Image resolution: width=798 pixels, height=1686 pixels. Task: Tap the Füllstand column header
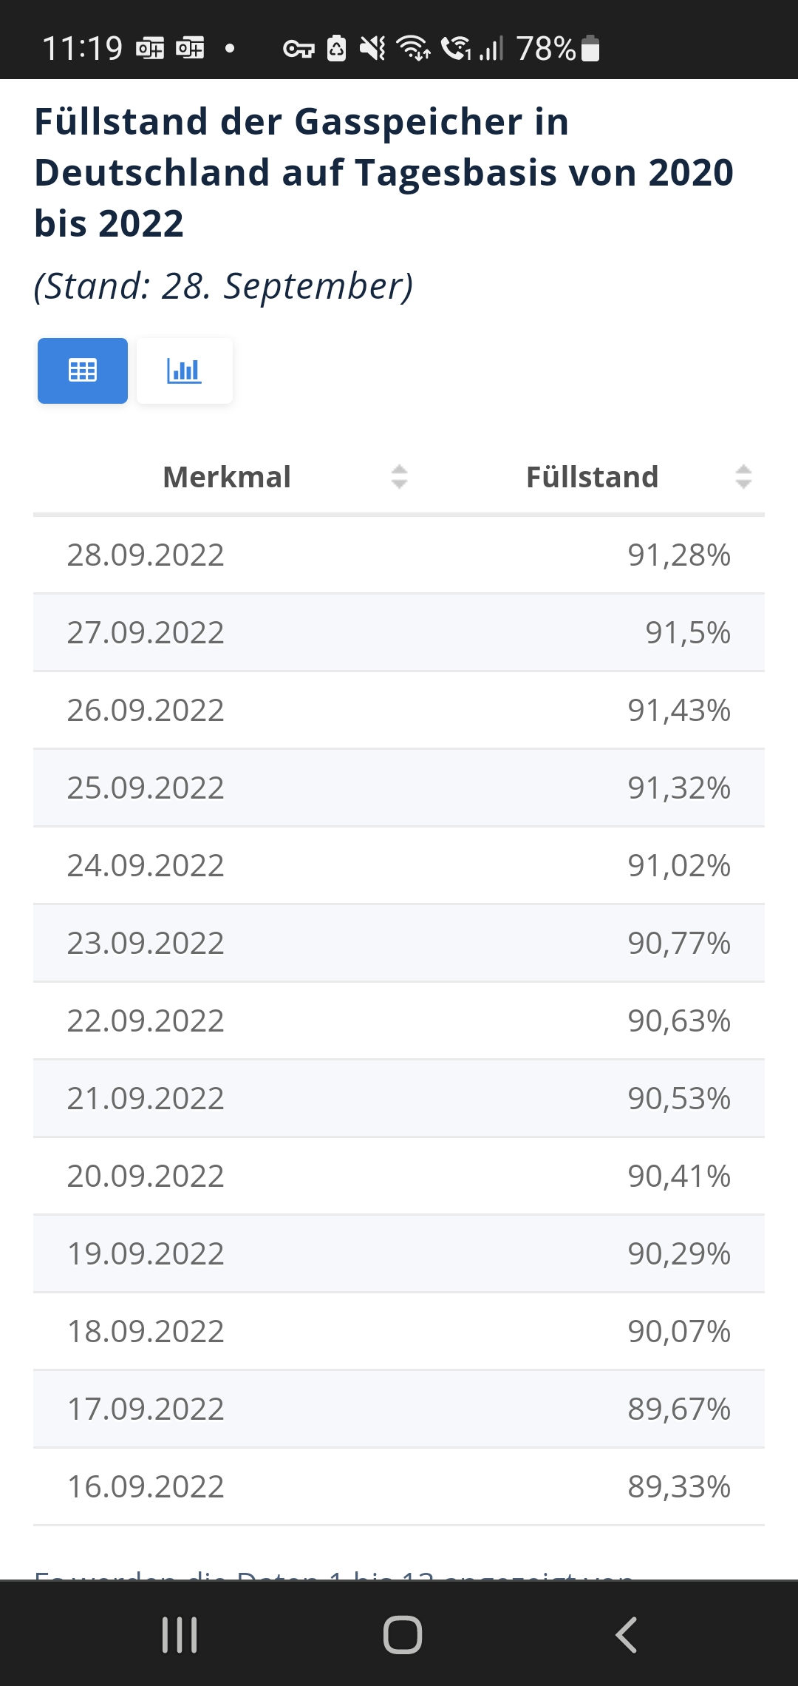click(592, 477)
